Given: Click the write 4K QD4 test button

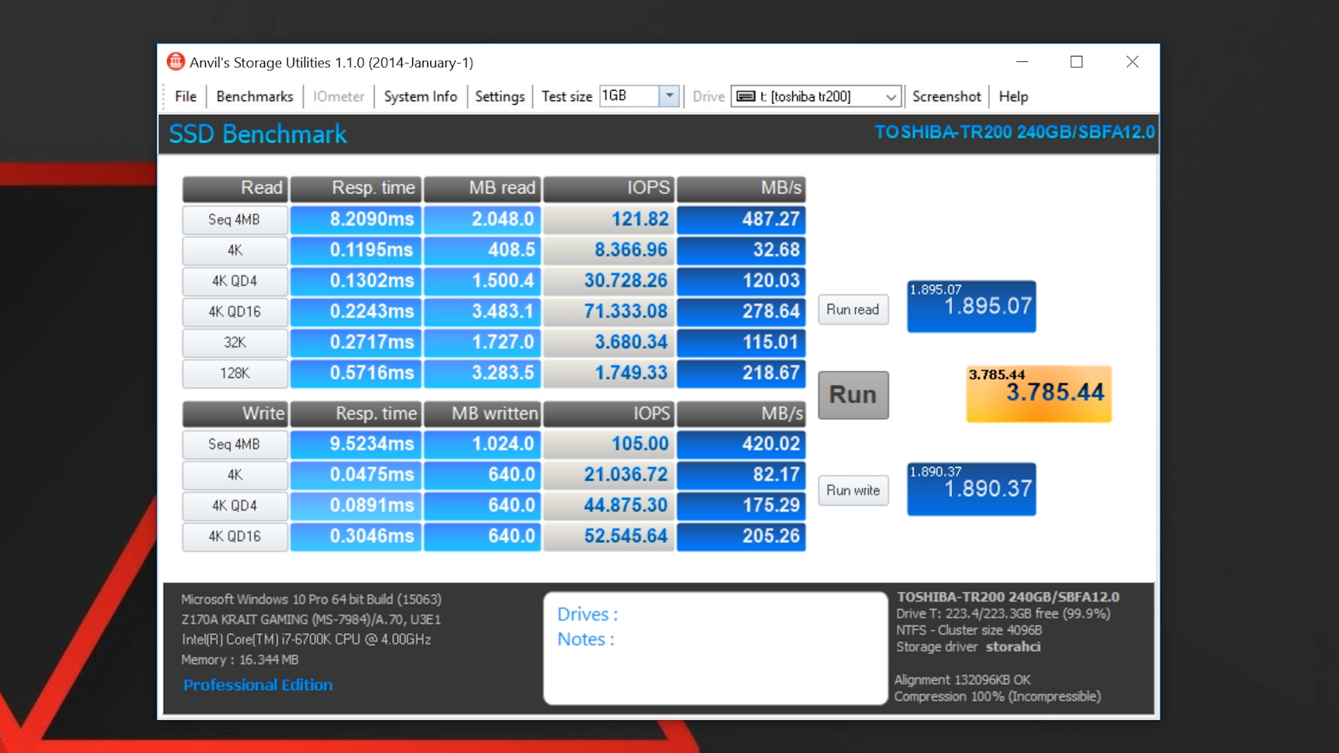Looking at the screenshot, I should click(x=235, y=505).
